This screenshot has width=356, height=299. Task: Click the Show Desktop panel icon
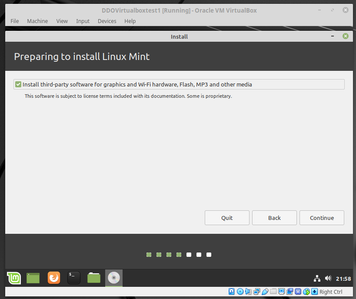[x=33, y=278]
